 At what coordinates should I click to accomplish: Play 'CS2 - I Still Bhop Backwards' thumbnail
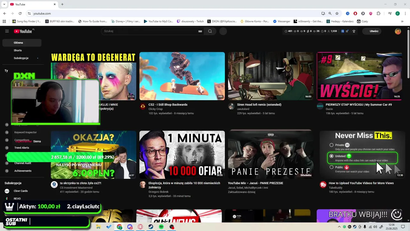pos(182,76)
